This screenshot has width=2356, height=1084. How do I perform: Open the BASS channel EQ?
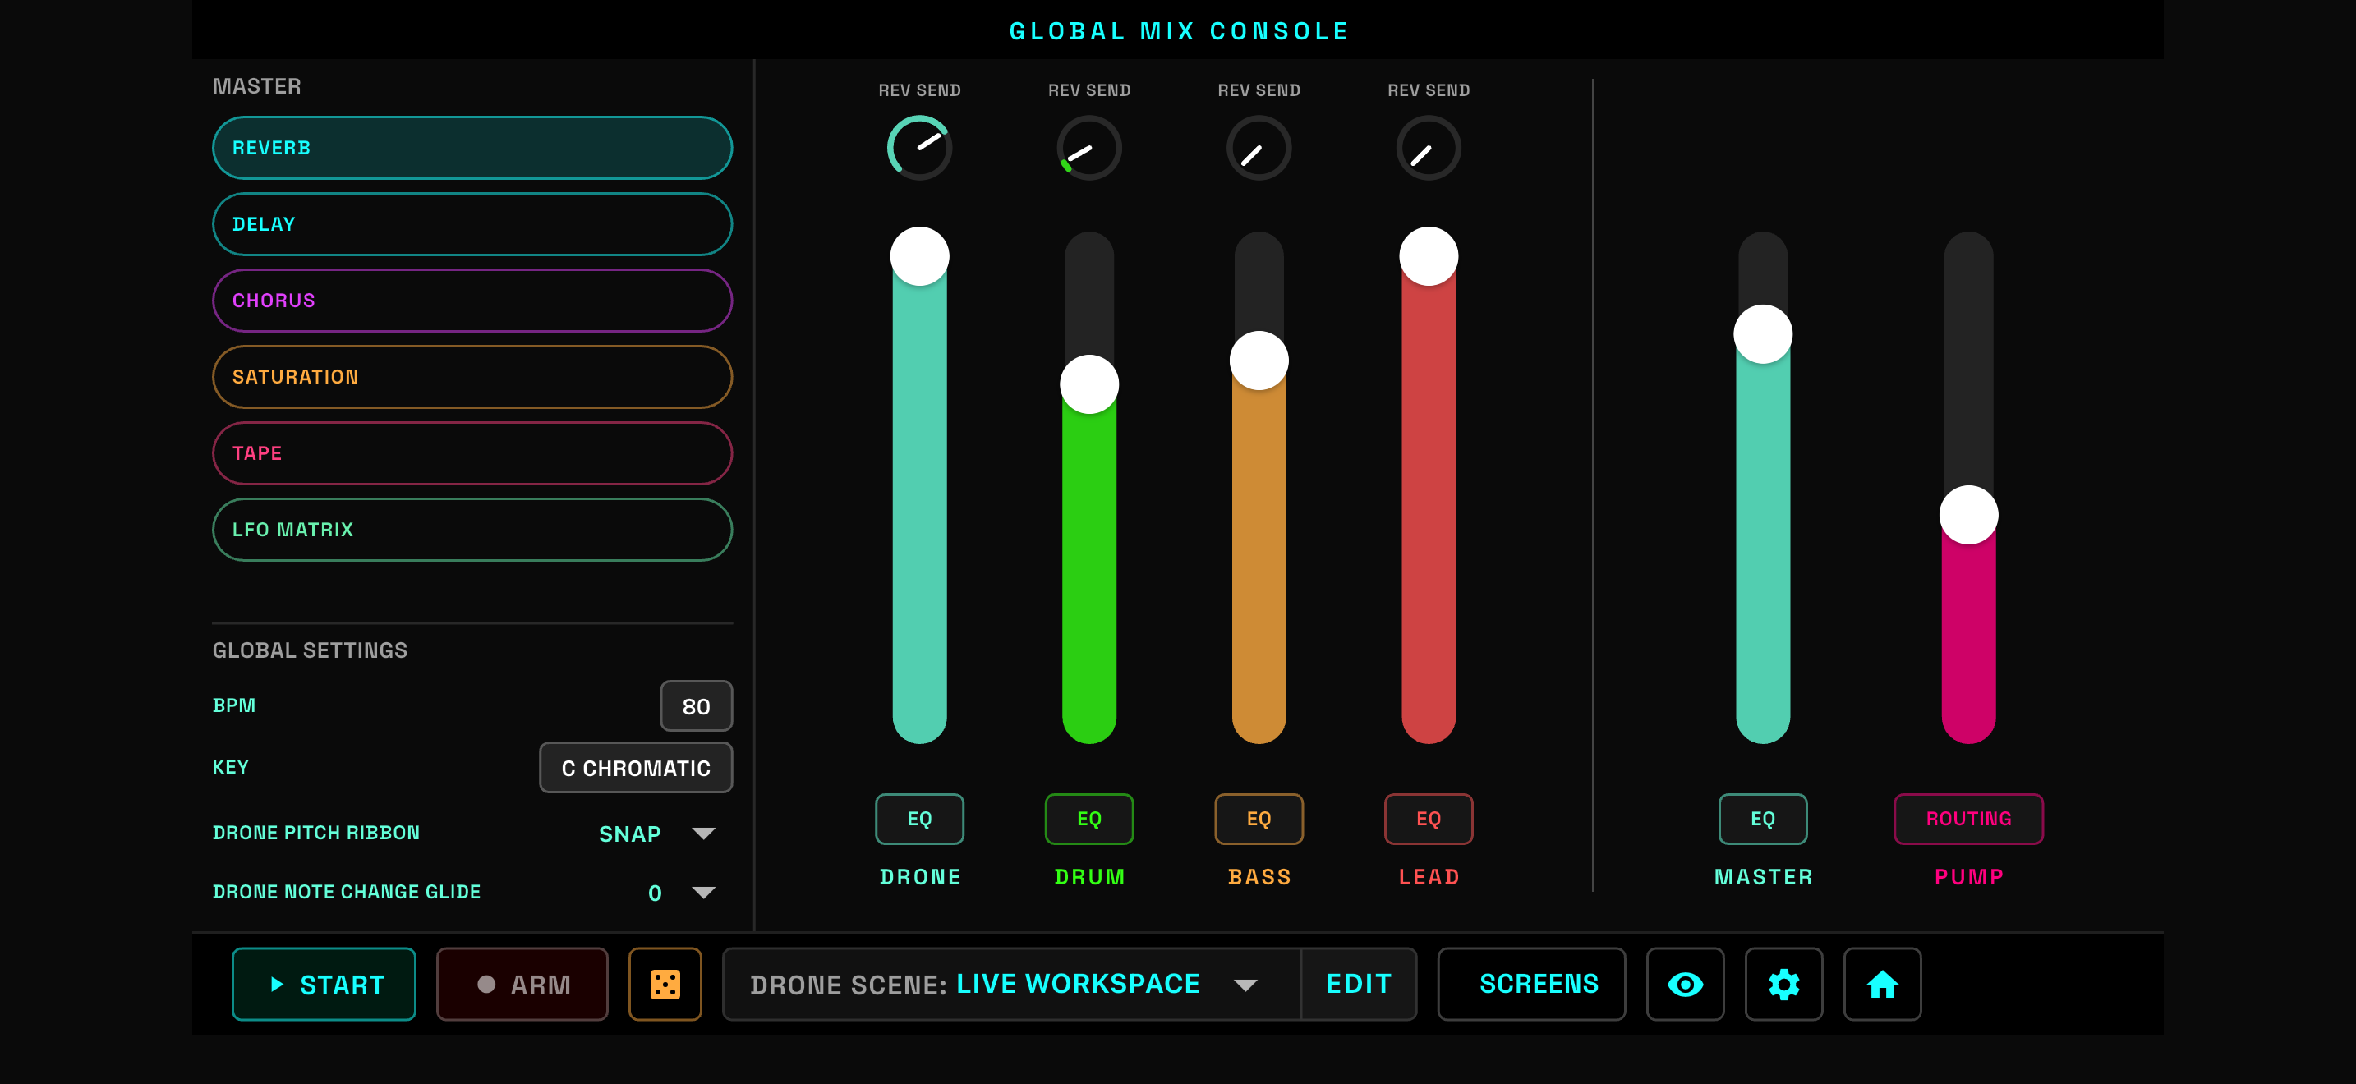(x=1259, y=819)
